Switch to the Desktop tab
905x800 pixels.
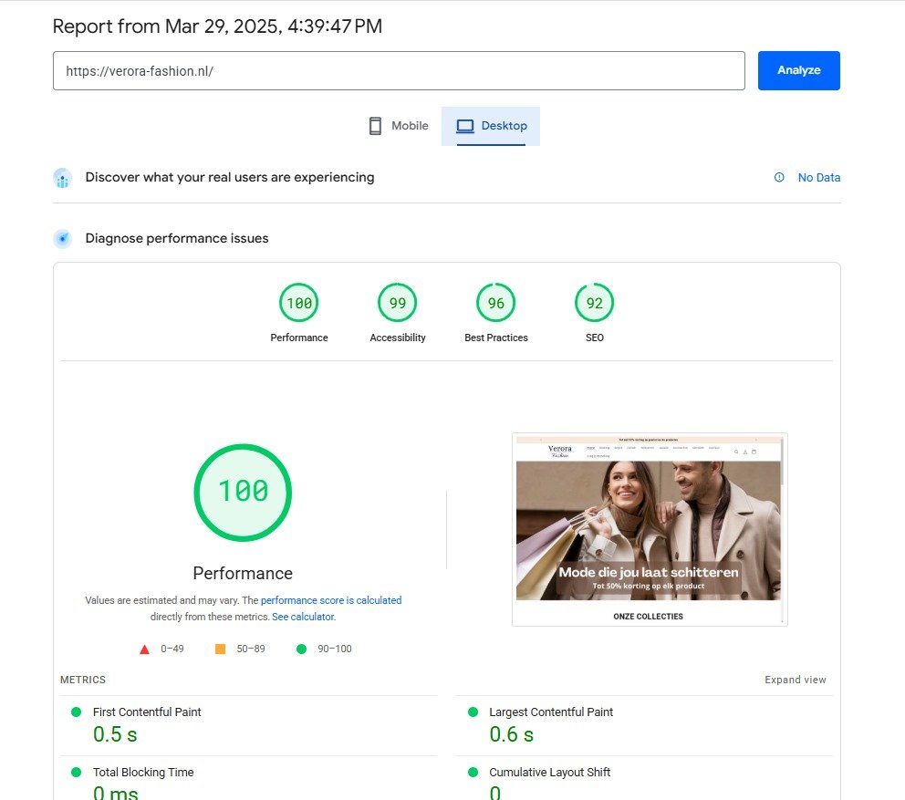(x=491, y=125)
